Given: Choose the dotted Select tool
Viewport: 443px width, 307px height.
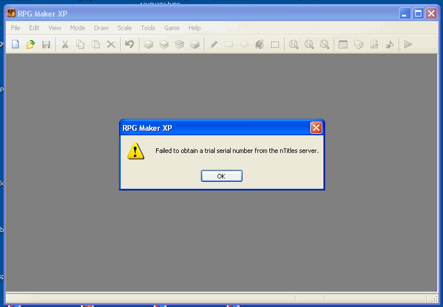Looking at the screenshot, I should pos(275,44).
